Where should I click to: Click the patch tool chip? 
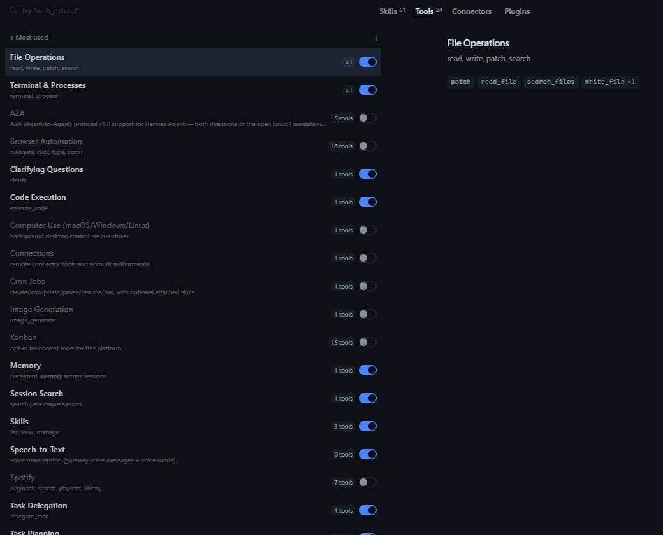tap(460, 82)
